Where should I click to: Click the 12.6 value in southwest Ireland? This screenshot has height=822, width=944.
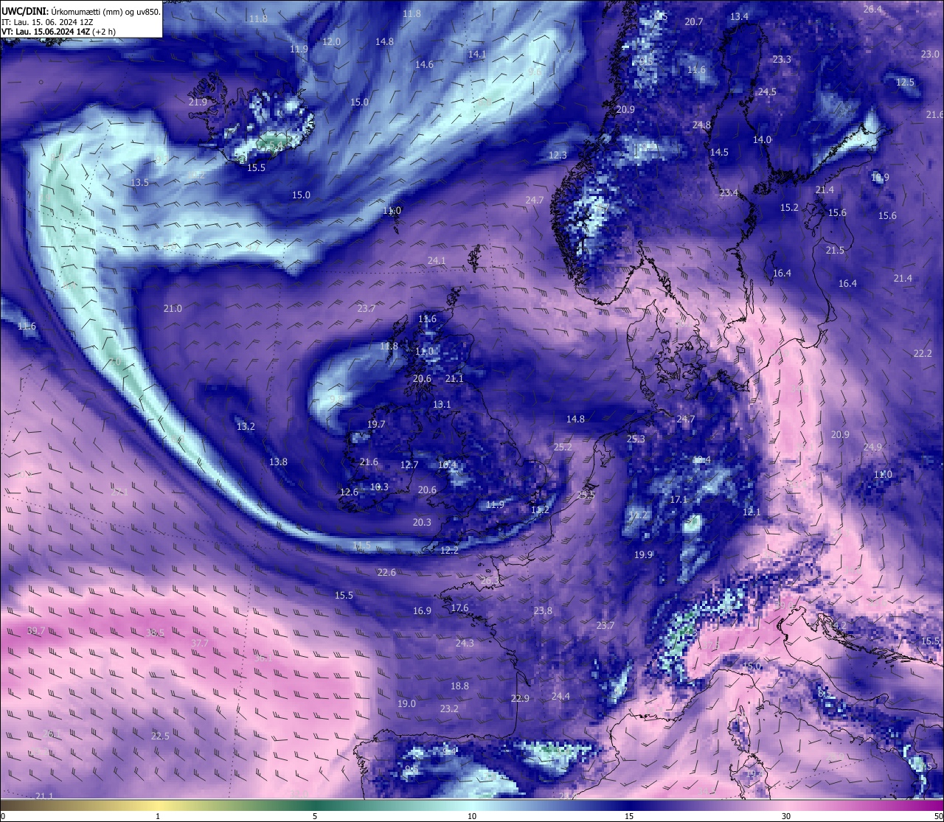pyautogui.click(x=349, y=492)
